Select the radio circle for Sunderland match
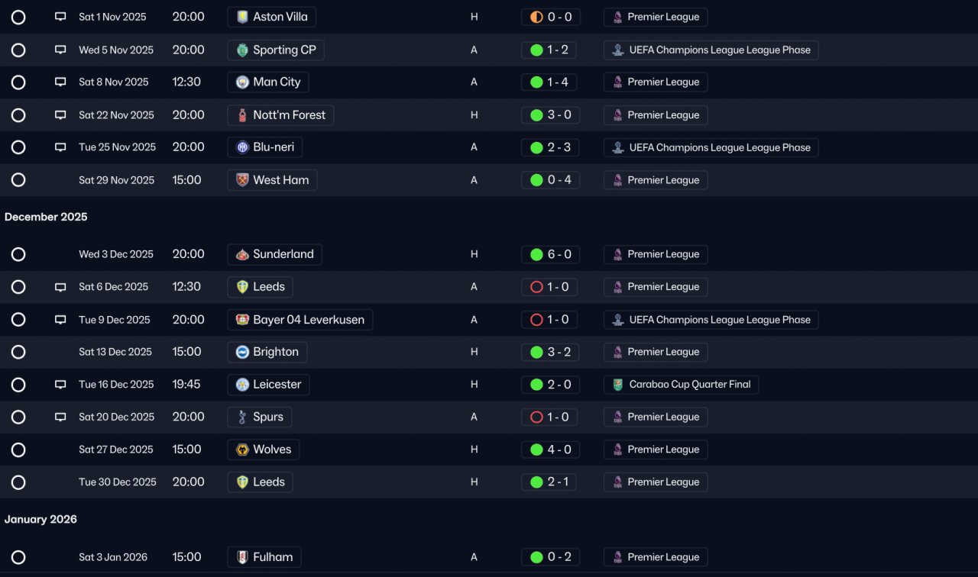978x577 pixels. point(18,254)
